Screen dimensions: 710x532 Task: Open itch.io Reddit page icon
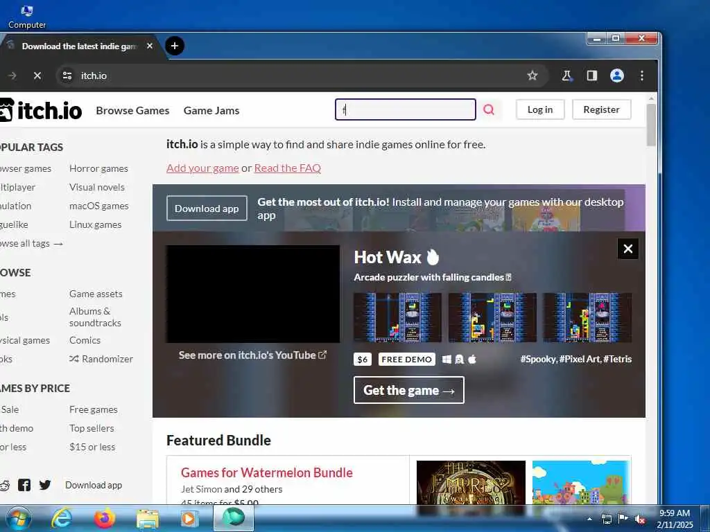4,485
